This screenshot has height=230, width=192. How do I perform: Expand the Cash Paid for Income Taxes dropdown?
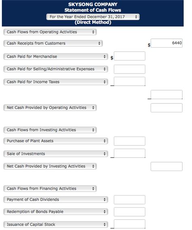(56, 82)
